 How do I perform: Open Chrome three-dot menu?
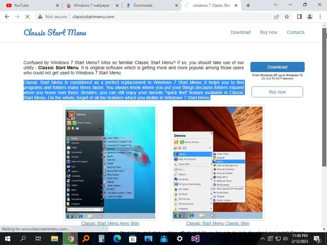click(320, 17)
